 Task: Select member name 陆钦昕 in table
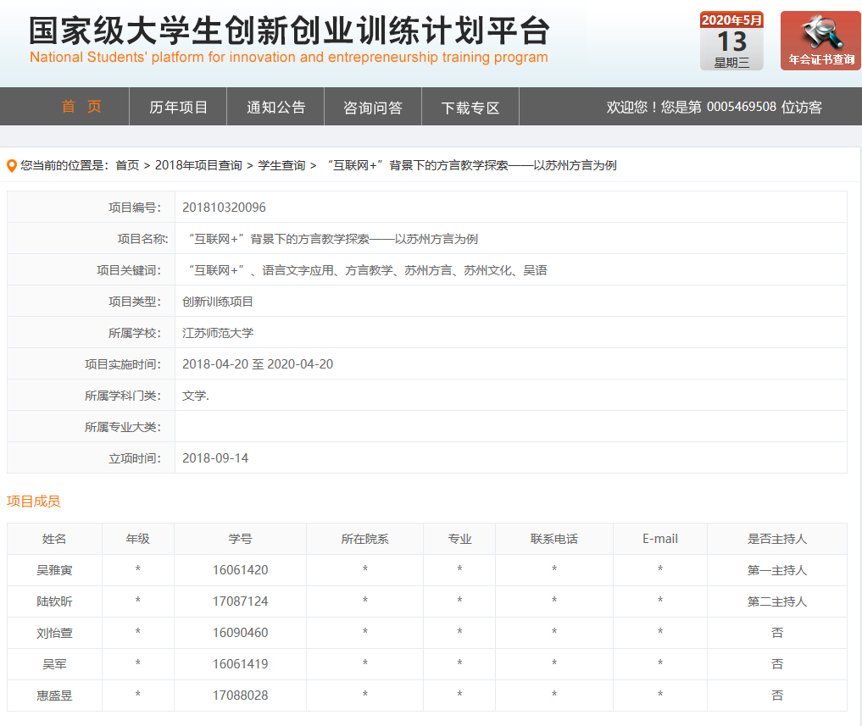point(54,601)
